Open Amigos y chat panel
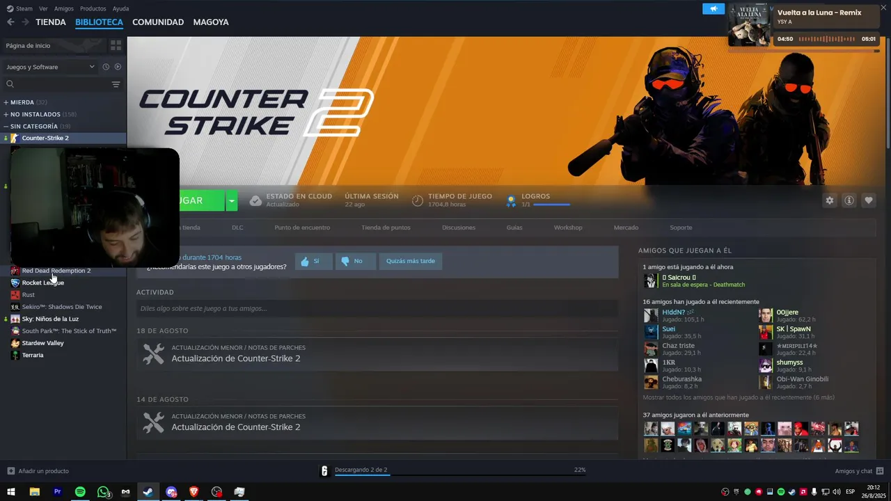Viewport: 891px width, 501px height. (859, 471)
